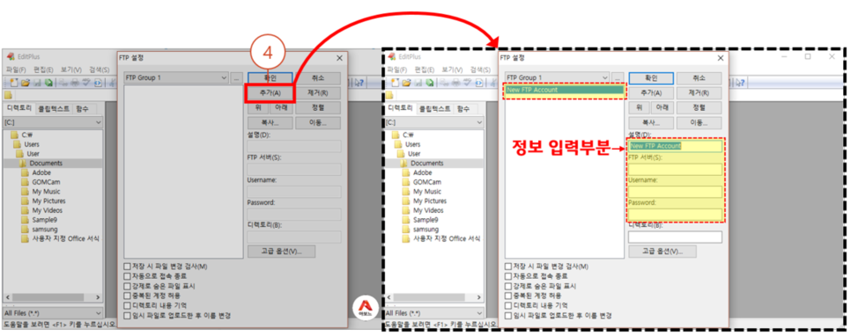Screen dimensions: 851x336
Task: Click 고급 옵션(V)... in dialog with New FTP Account
Action: pyautogui.click(x=662, y=252)
